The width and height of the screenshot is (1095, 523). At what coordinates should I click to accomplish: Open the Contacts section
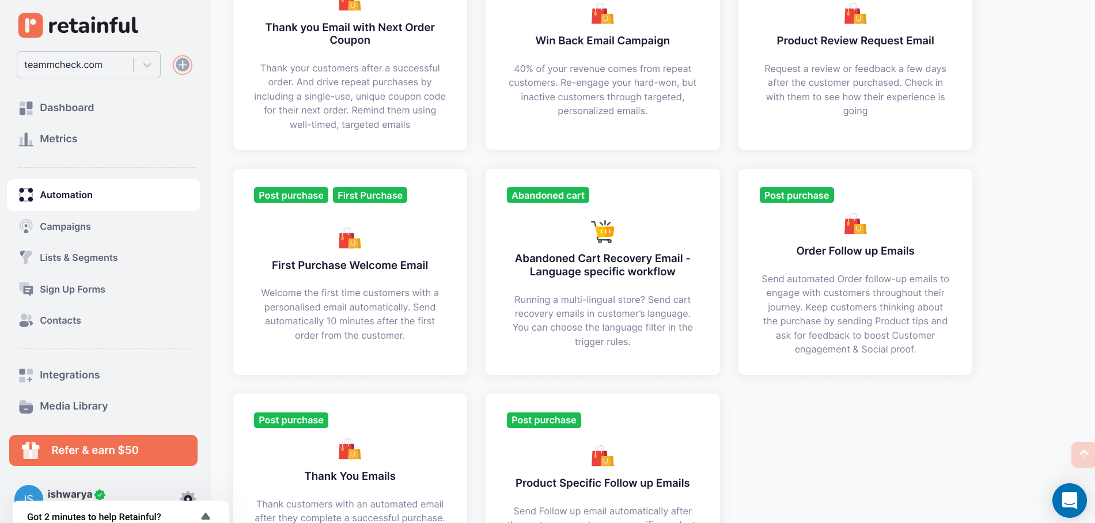26,320
